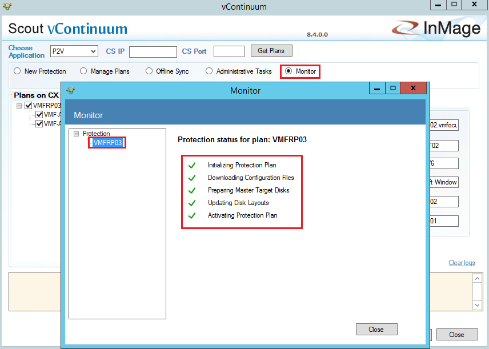Collapse the VMFRP03 node in Plans on CX
489x349 pixels.
[x=19, y=106]
